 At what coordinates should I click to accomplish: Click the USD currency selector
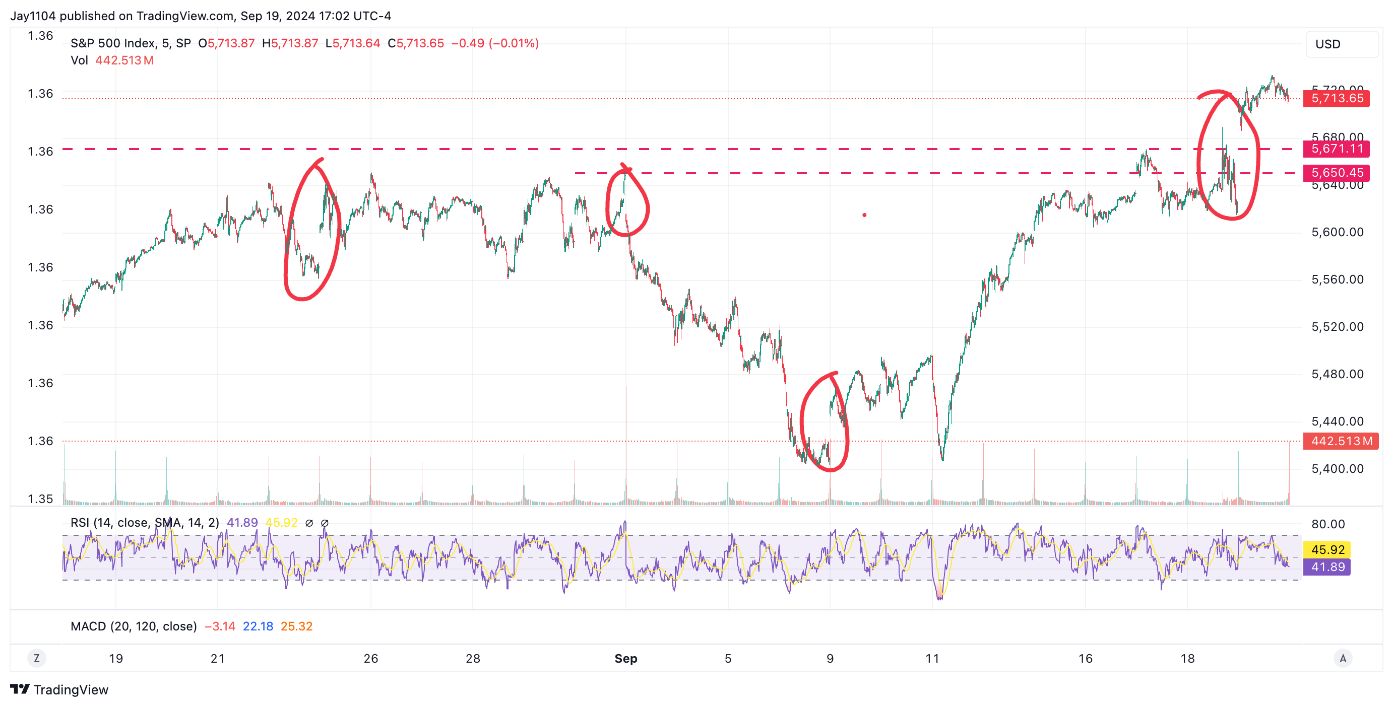coord(1341,44)
